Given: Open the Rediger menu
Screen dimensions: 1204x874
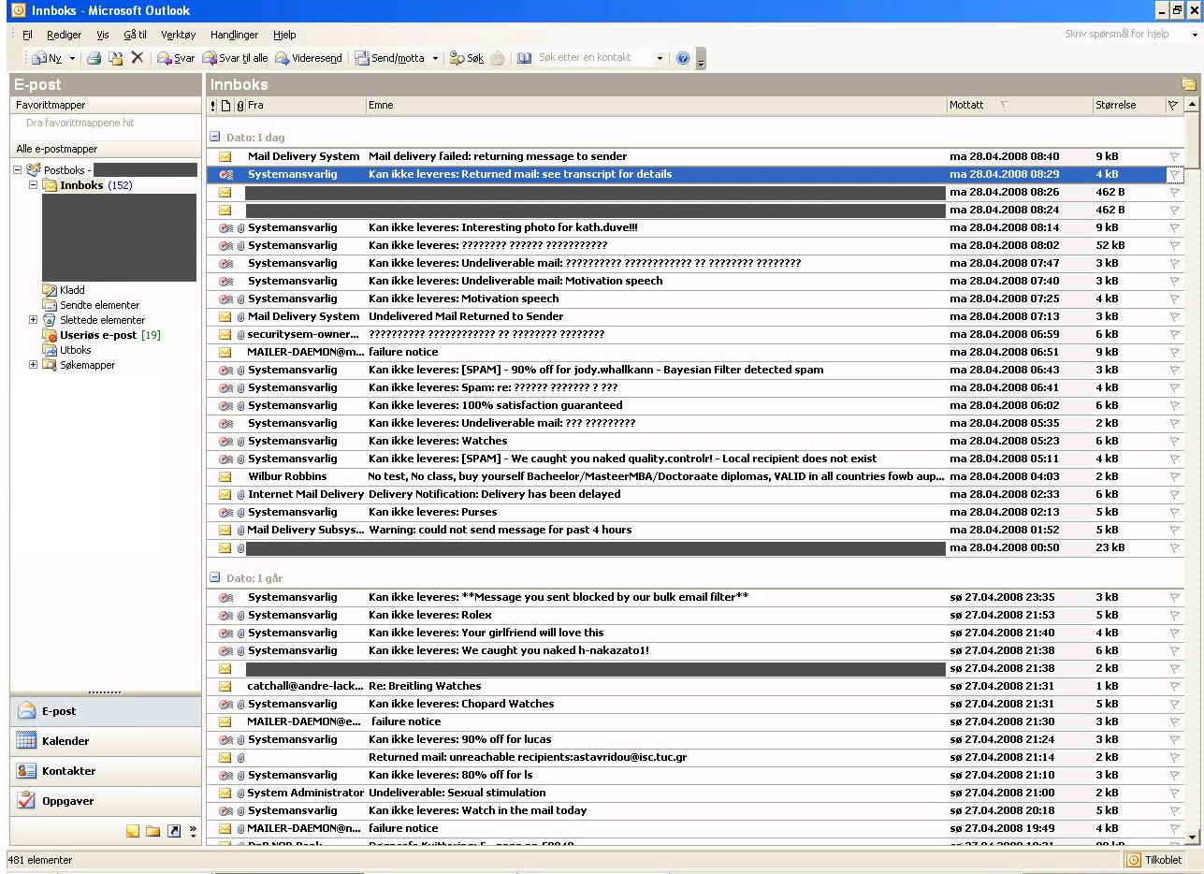Looking at the screenshot, I should pos(65,35).
